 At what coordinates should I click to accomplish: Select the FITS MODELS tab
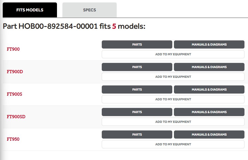pos(30,10)
